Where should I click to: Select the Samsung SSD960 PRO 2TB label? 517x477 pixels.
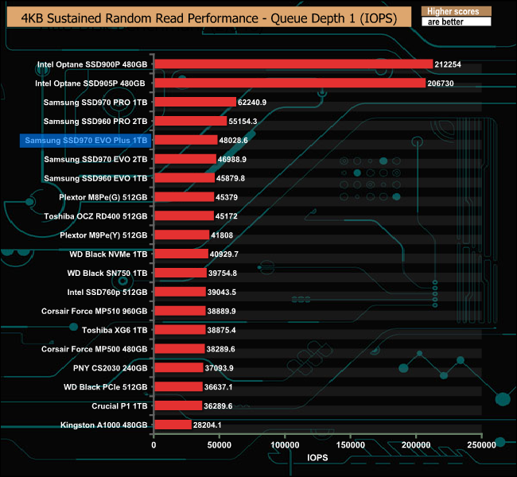(x=95, y=122)
